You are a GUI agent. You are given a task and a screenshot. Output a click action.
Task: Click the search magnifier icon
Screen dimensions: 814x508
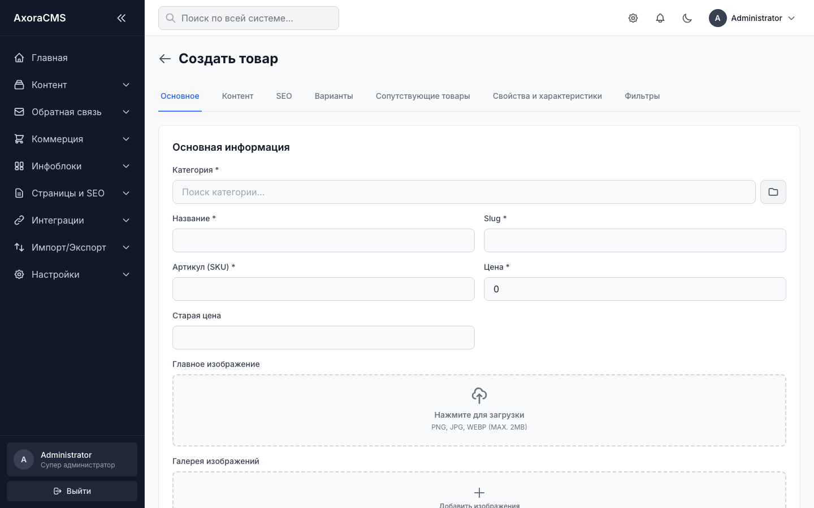171,18
